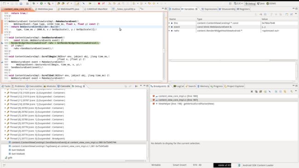Open the Debug launch dropdown arrow

point(37,3)
